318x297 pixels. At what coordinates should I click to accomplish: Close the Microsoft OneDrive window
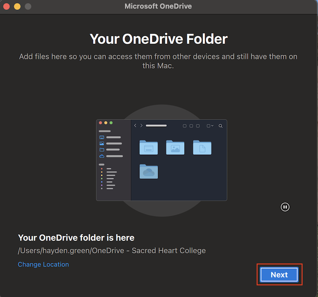(7, 6)
